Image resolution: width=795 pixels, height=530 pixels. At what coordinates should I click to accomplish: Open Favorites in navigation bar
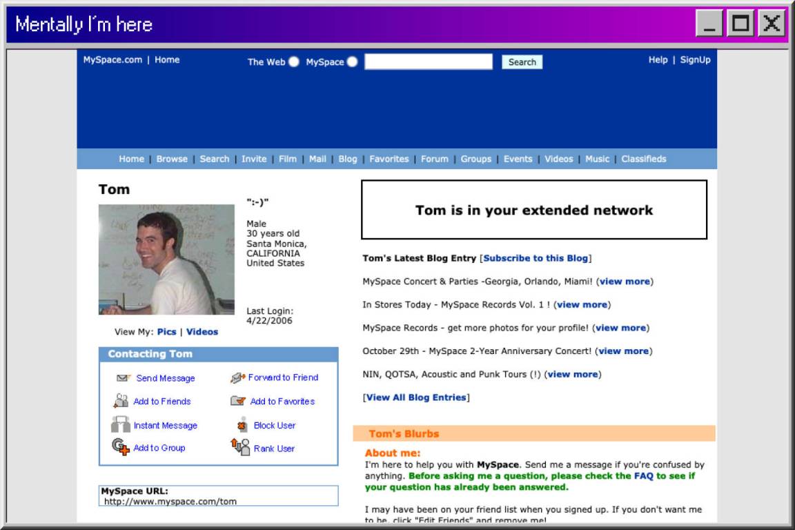pos(389,159)
